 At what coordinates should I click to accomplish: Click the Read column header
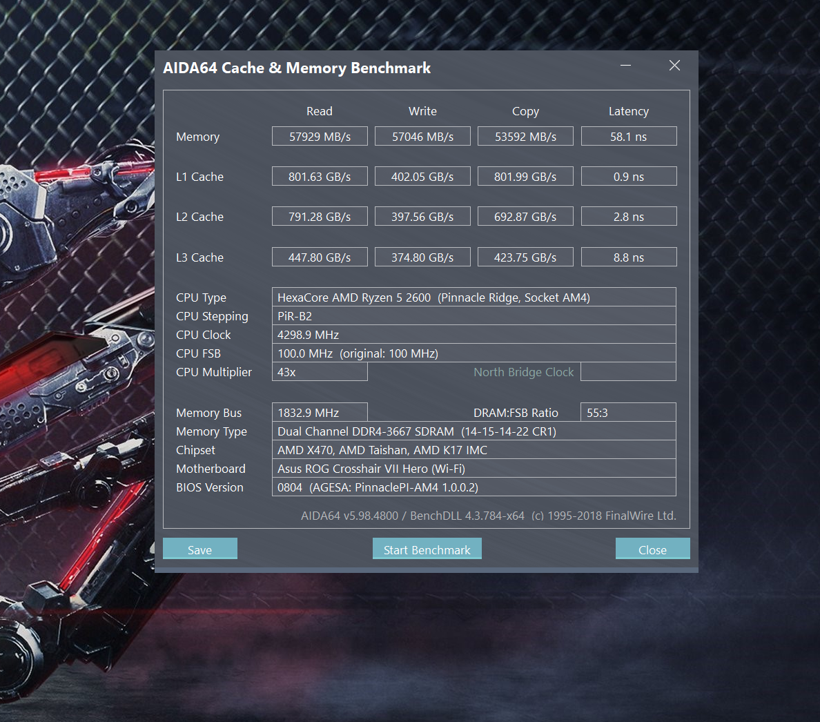coord(320,111)
